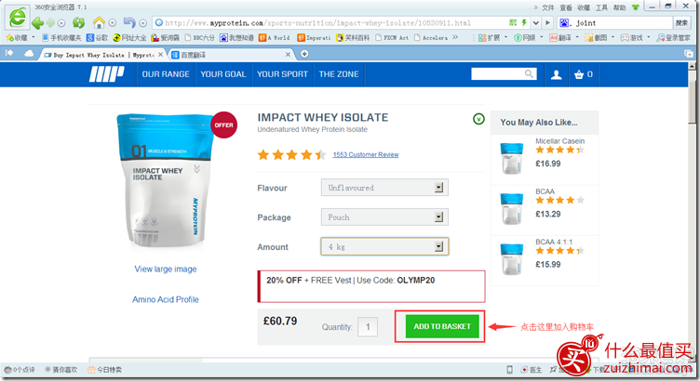Open the YOUR SPORT navigation menu
Screen dimensions: 700x381
pyautogui.click(x=283, y=74)
